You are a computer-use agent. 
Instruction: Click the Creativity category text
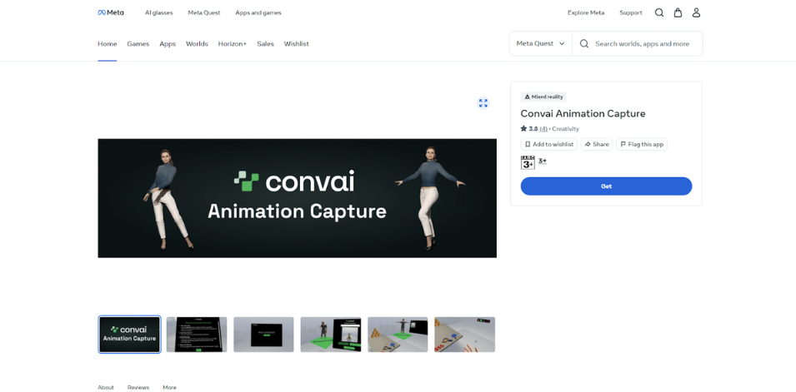(565, 129)
